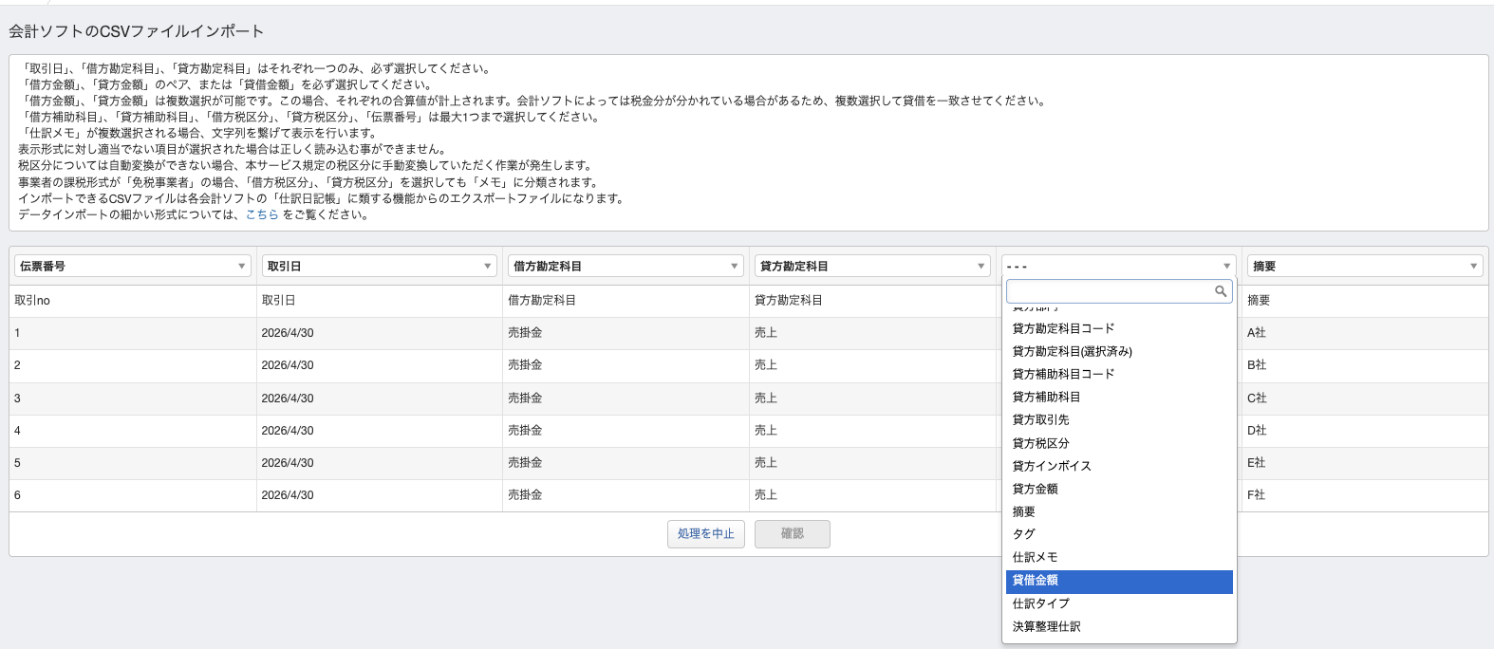Expand the 貸方勘定科目 column selector
1494x649 pixels.
coord(871,267)
